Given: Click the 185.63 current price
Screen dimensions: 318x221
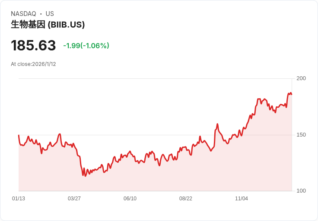Looking at the screenshot, I should click(x=33, y=45).
